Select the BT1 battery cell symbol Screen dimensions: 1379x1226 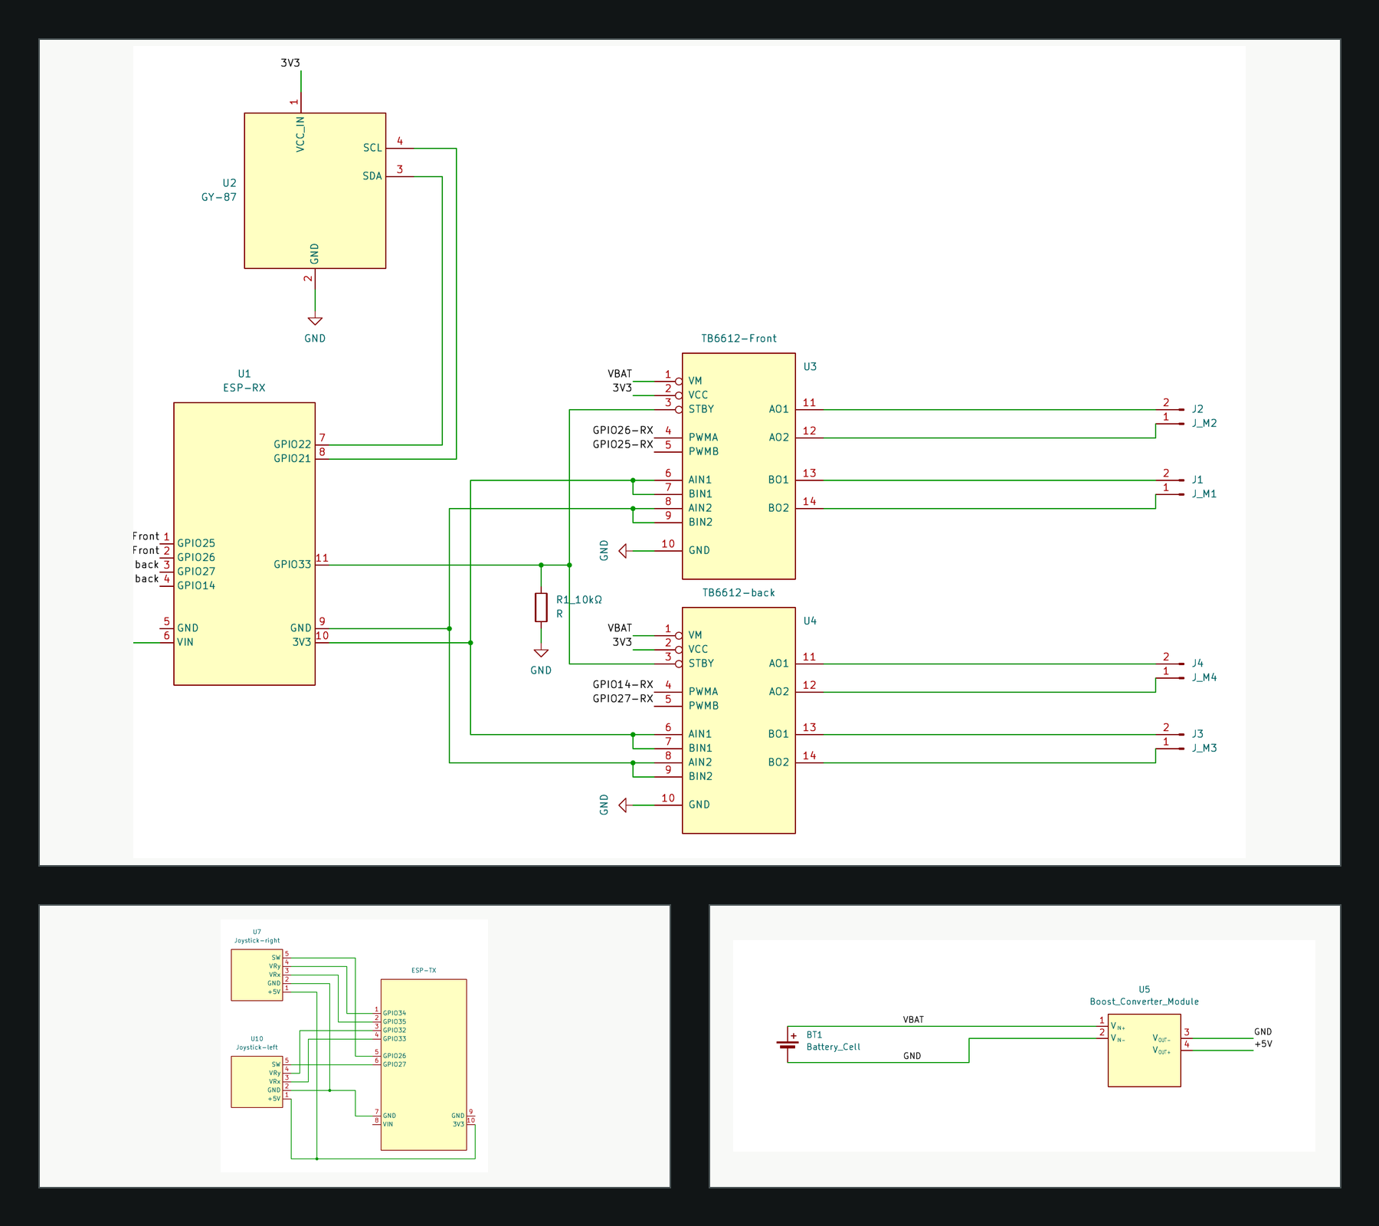pyautogui.click(x=788, y=1044)
